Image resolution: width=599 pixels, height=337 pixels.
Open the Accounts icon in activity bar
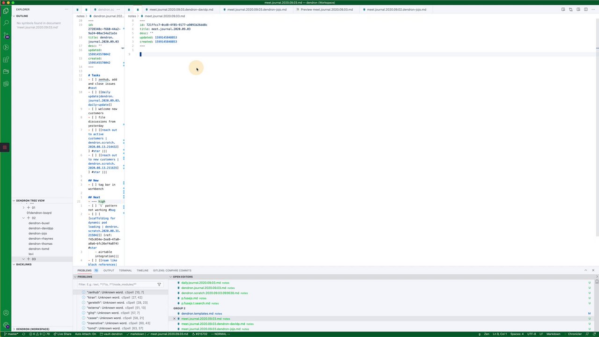[6, 313]
